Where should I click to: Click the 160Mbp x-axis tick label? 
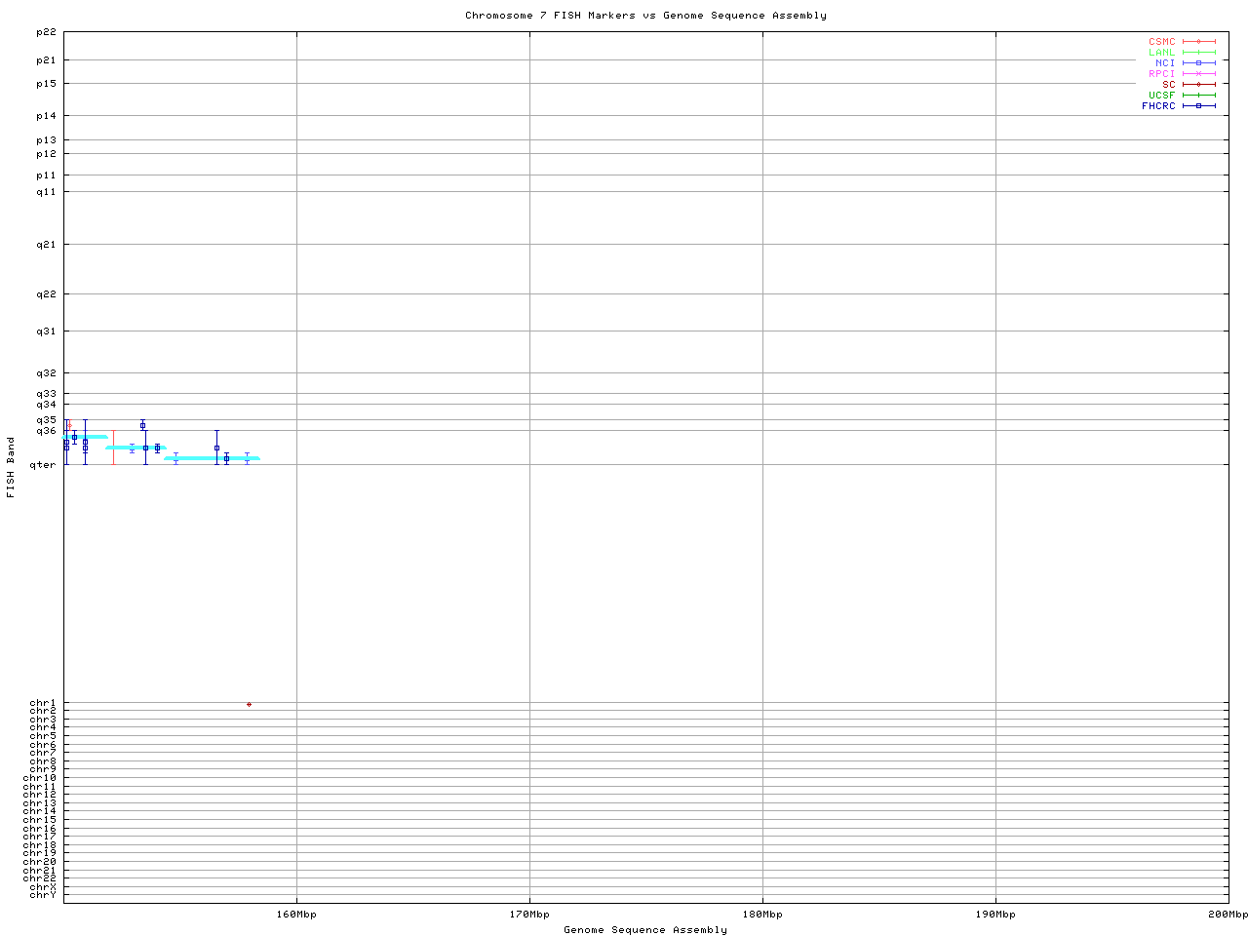(x=296, y=915)
